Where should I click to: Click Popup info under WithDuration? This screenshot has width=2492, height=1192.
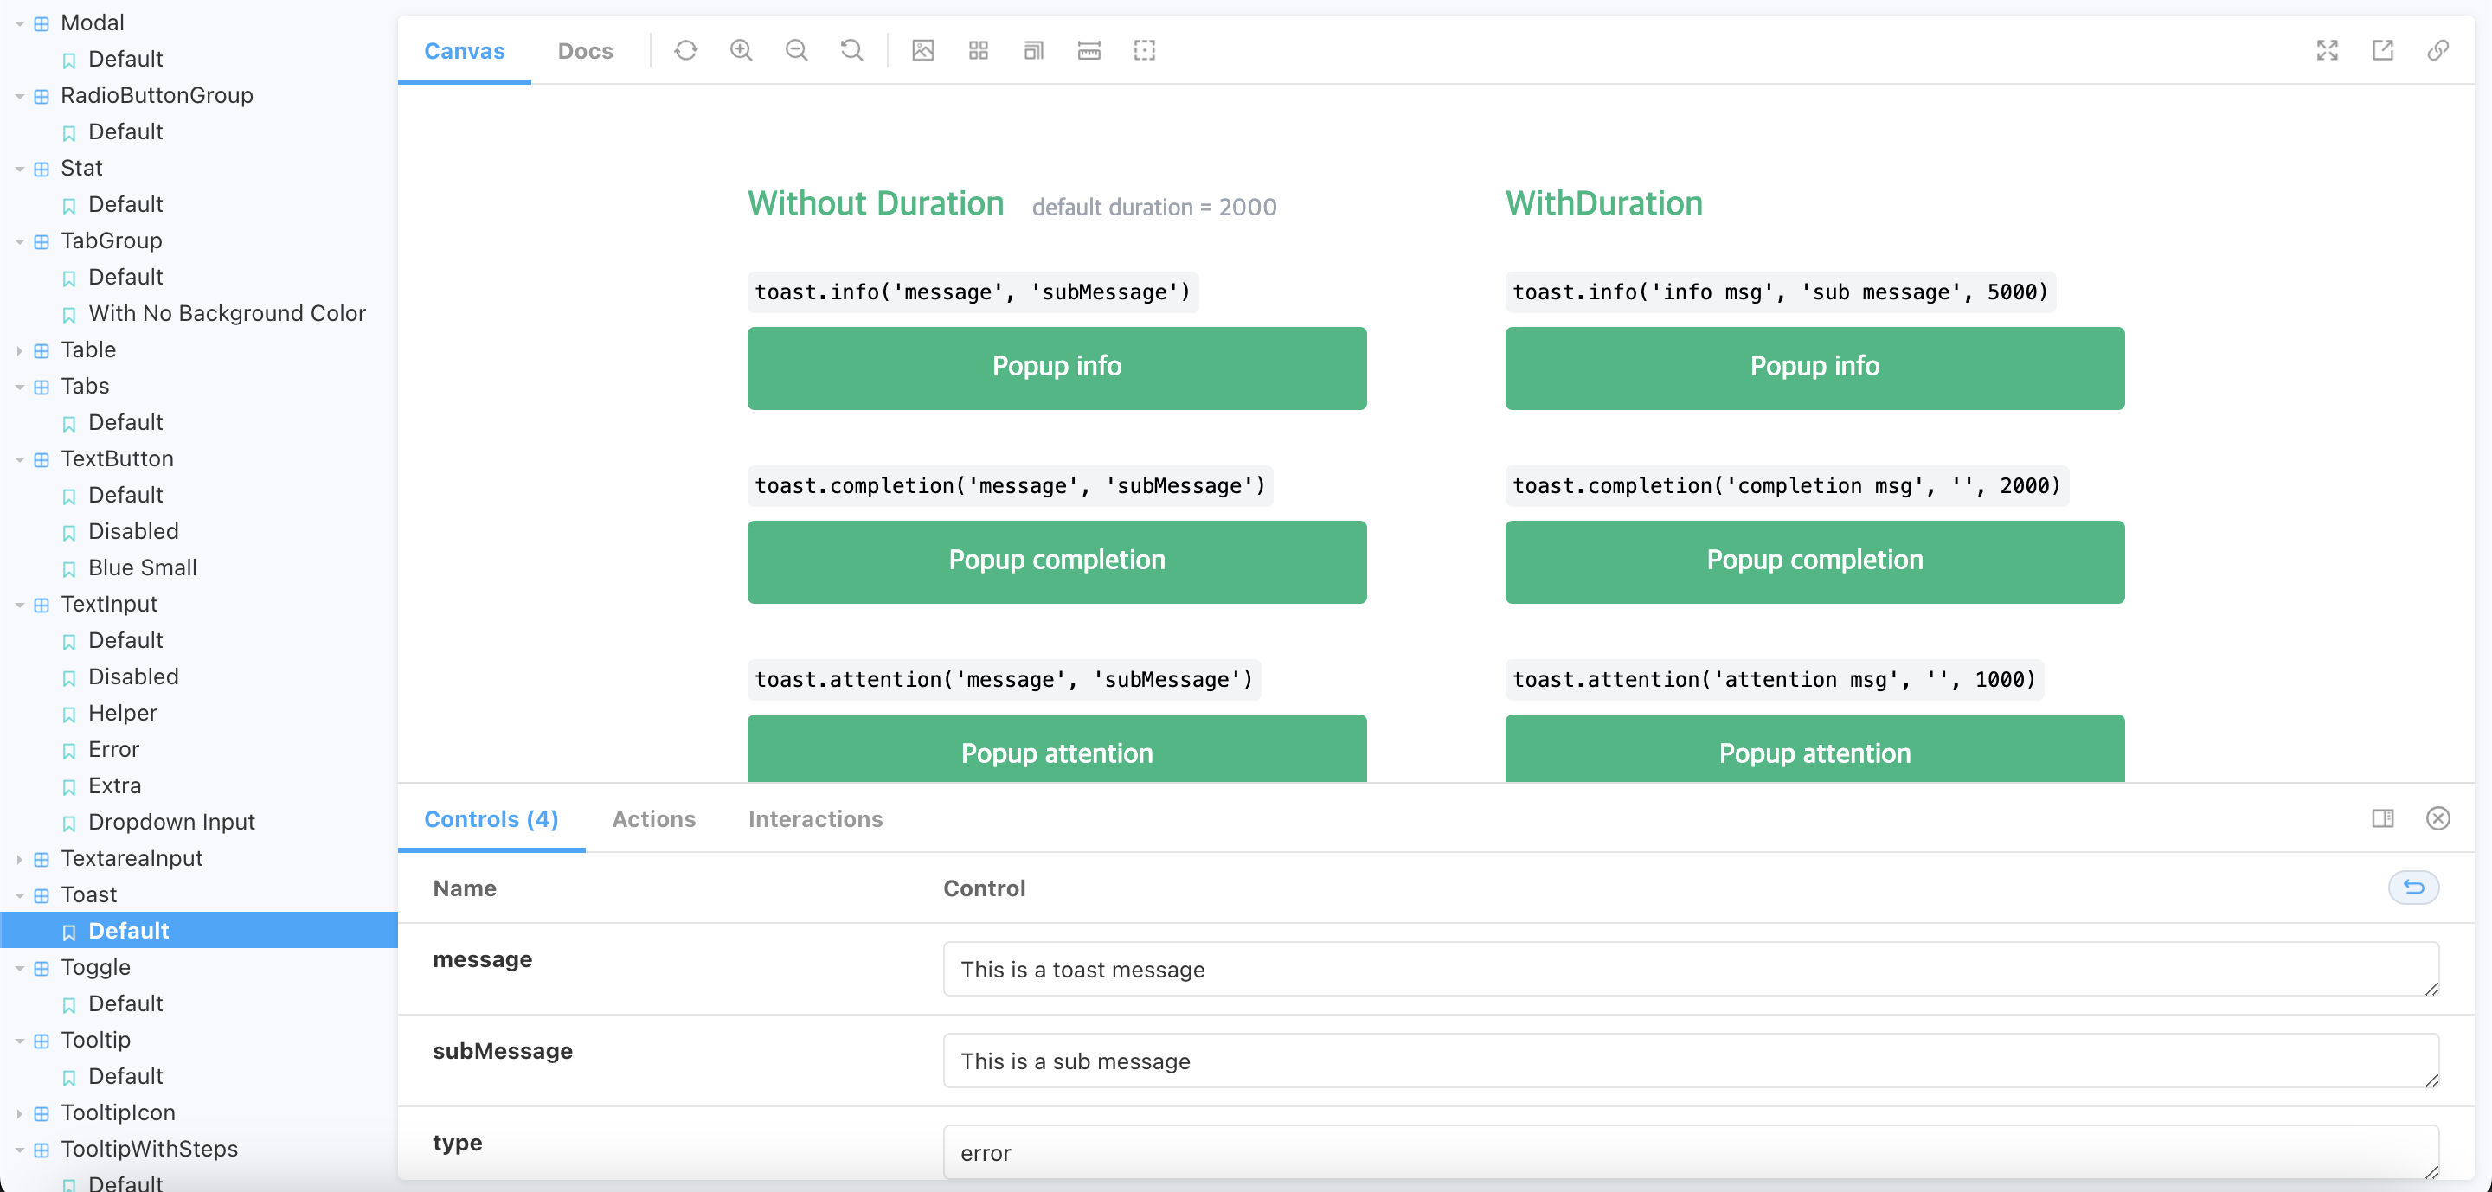click(1814, 368)
